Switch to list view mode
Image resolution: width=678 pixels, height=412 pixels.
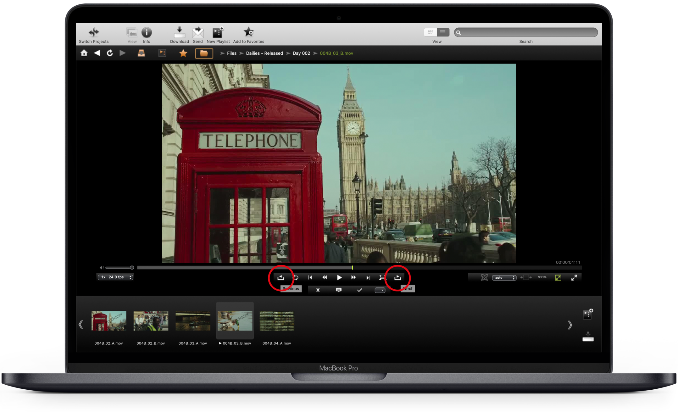pyautogui.click(x=442, y=32)
